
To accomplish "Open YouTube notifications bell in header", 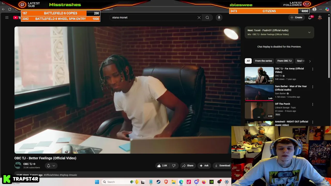I will pyautogui.click(x=310, y=18).
